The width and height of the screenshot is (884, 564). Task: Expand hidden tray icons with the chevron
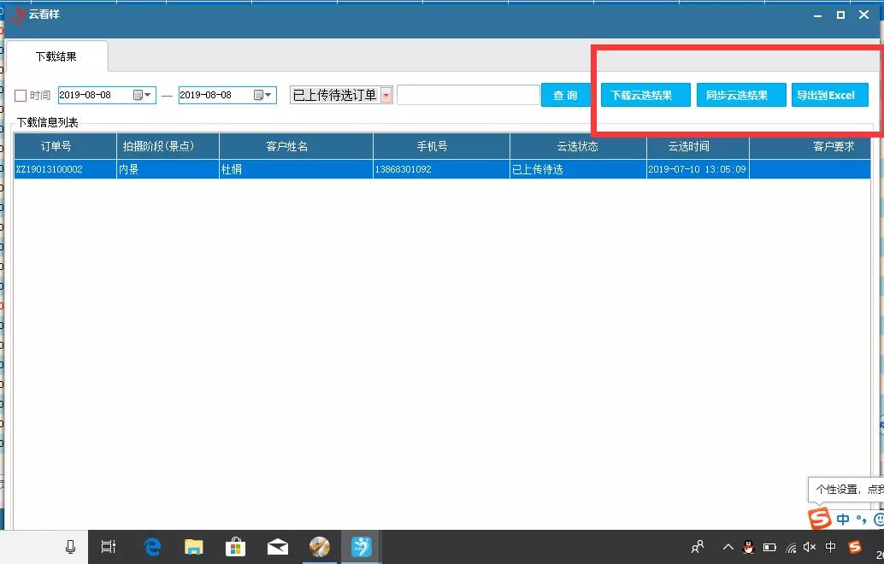click(728, 547)
